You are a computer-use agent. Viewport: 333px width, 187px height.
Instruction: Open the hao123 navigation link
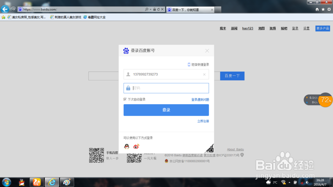pos(248,28)
